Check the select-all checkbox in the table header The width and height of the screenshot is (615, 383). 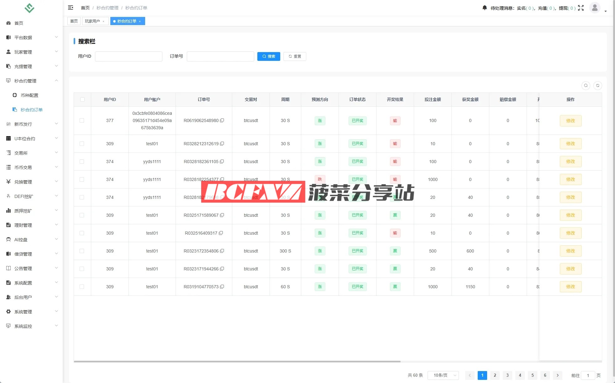pyautogui.click(x=82, y=99)
